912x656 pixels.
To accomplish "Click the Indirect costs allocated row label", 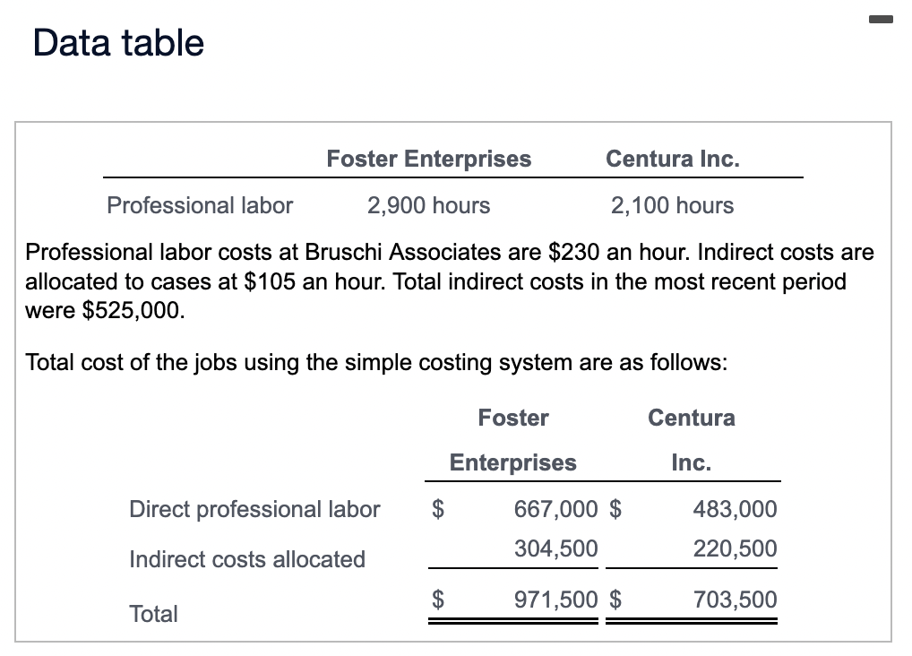I will coord(247,559).
